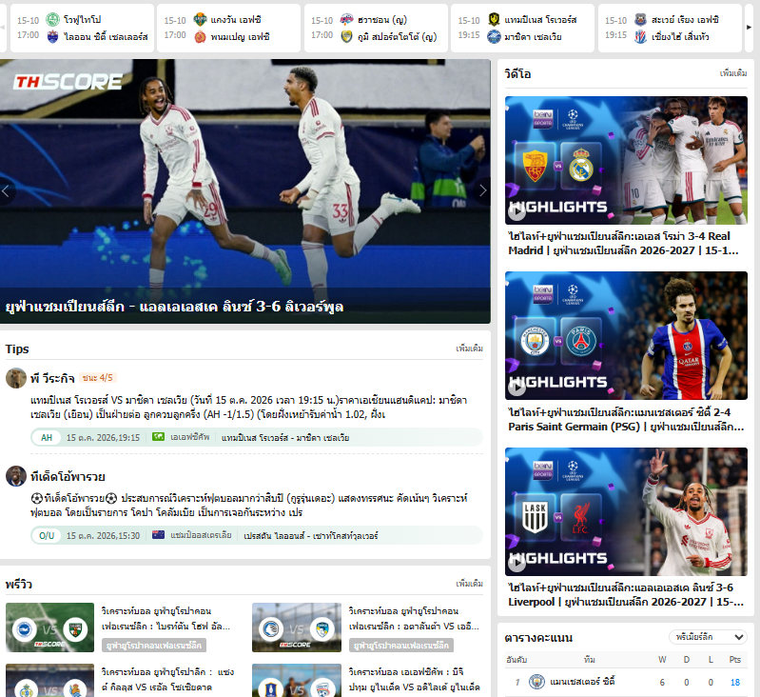
Task: Open tipster name ทีเด็ดโอ้พารวย
Action: (x=68, y=476)
